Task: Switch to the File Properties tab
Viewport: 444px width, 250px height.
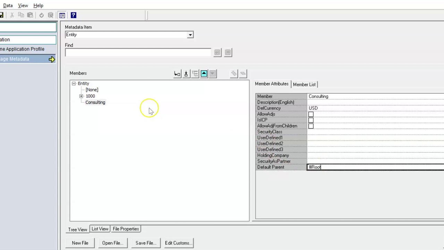Action: tap(126, 229)
